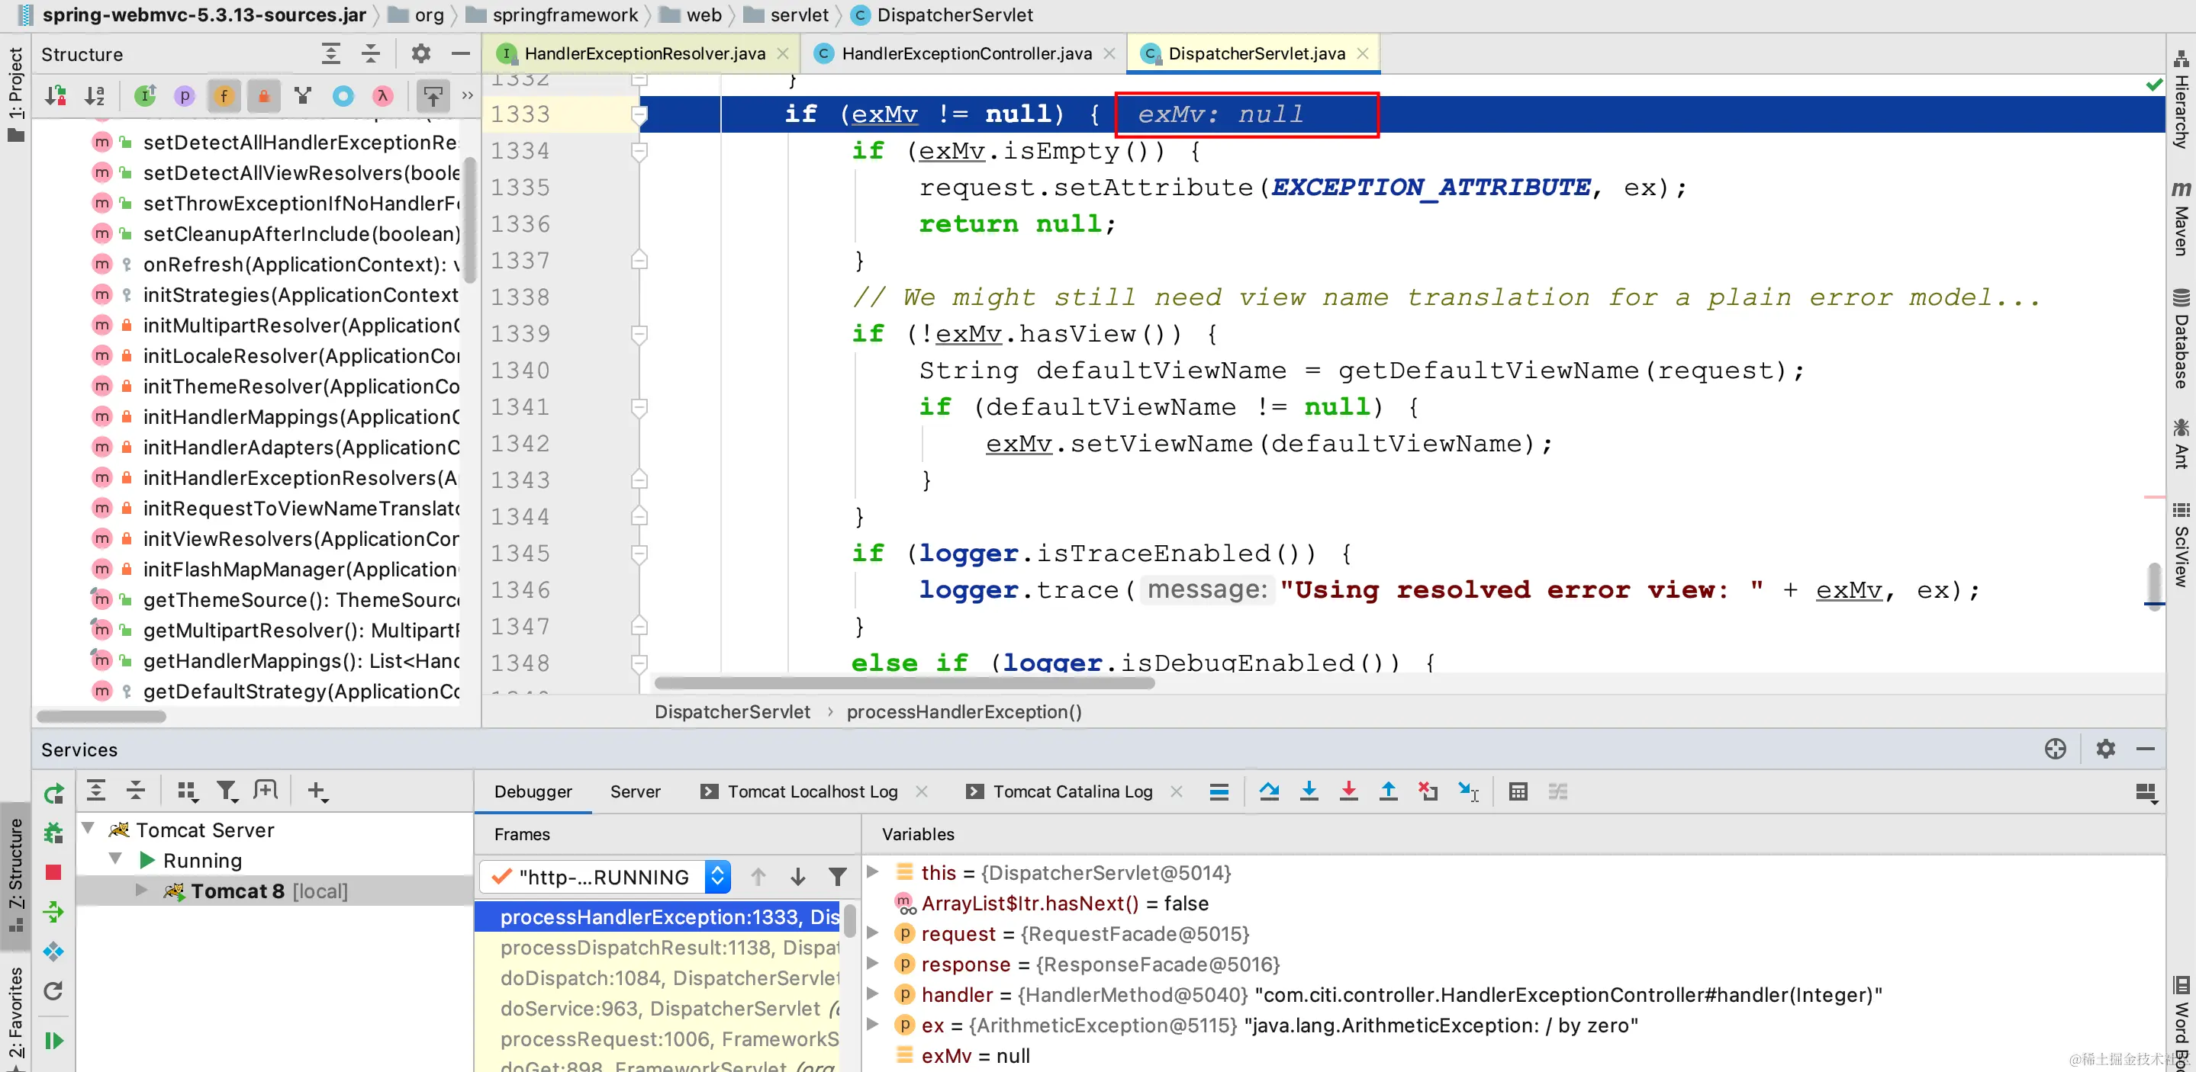Click the Step Over debugger icon
Screen dimensions: 2196x1072
[x=1268, y=791]
